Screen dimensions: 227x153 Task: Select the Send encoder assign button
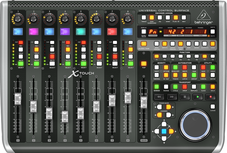coord(168,18)
